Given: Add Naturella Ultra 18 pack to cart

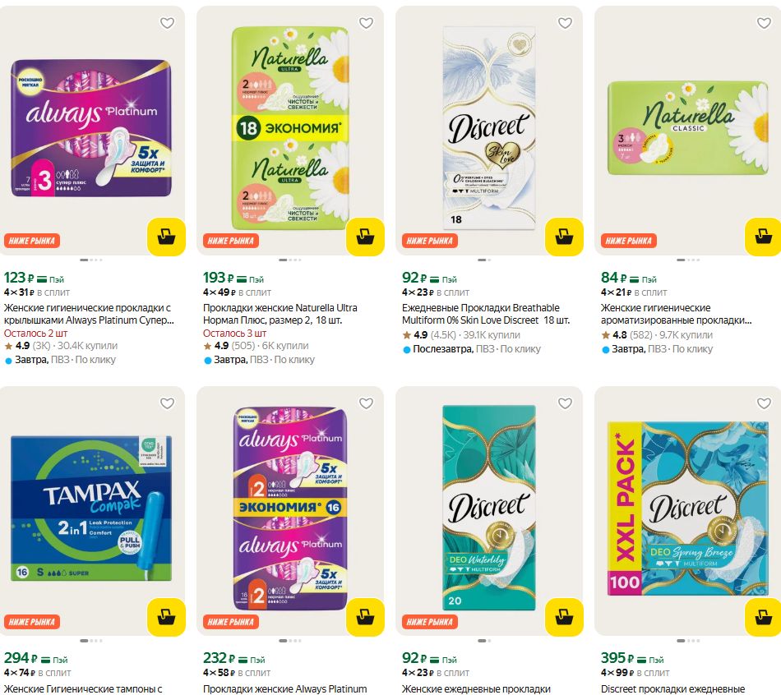Looking at the screenshot, I should click(365, 237).
